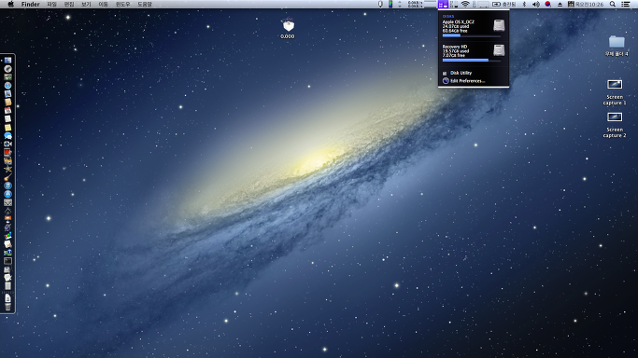638x358 pixels.
Task: Open 편집 menu in menu bar
Action: 69,4
